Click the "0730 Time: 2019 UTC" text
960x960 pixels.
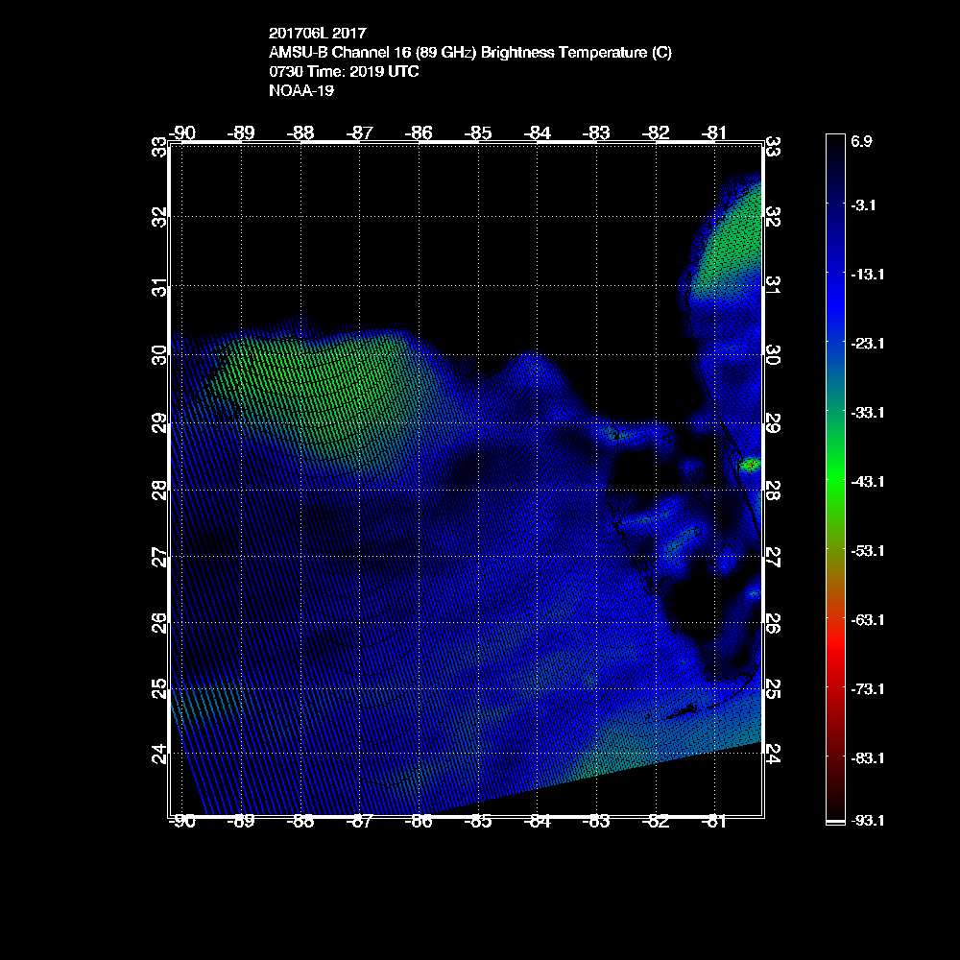tap(344, 71)
